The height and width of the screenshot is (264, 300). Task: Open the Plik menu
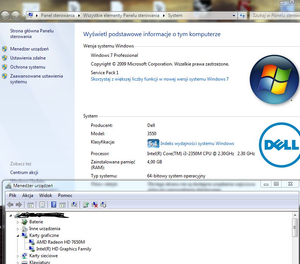tap(13, 195)
